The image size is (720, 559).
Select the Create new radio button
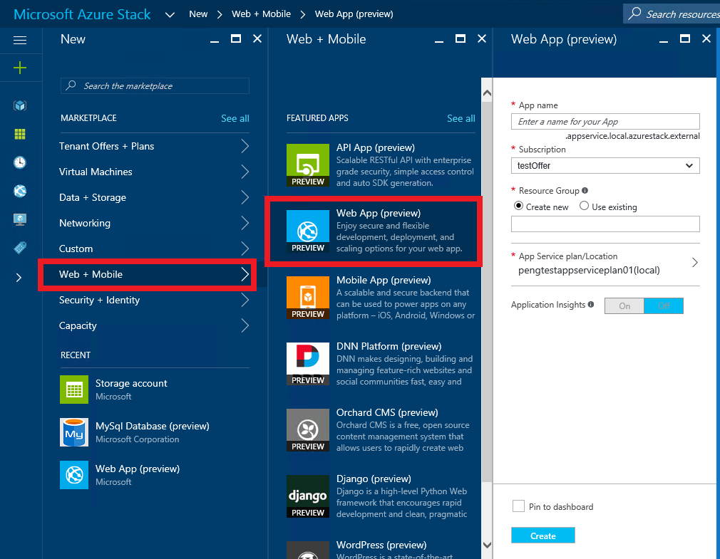(x=518, y=206)
